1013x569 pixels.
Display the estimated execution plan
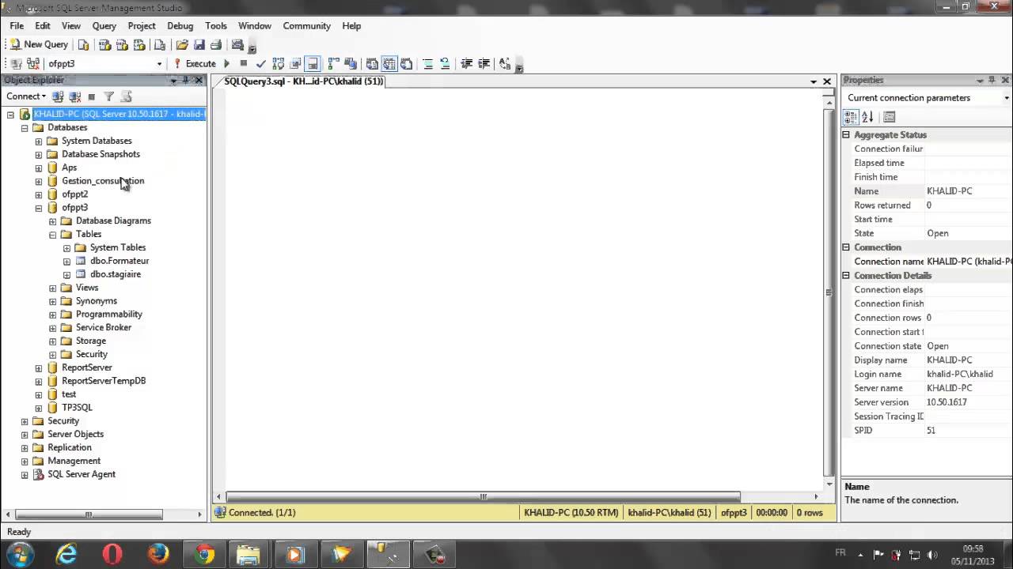[279, 64]
